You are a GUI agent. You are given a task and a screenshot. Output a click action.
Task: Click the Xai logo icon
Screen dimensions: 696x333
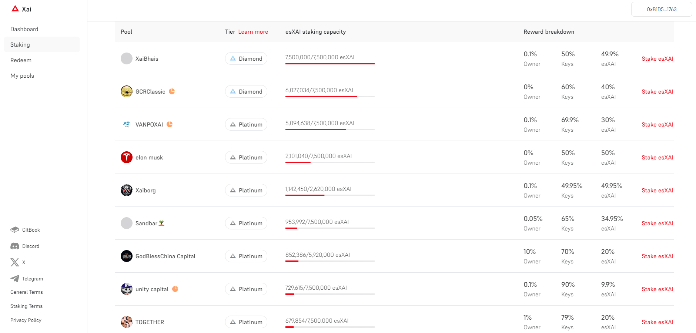click(x=15, y=9)
